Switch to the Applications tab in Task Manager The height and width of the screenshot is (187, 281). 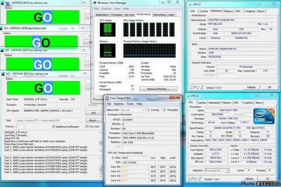point(102,14)
